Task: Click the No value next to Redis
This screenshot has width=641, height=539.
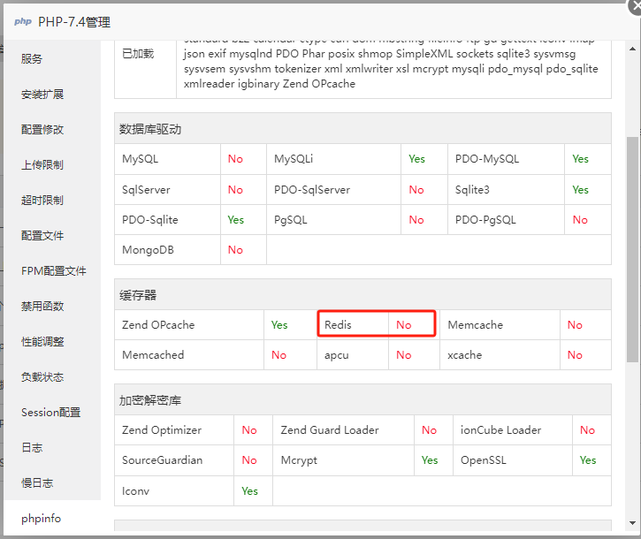Action: [403, 325]
